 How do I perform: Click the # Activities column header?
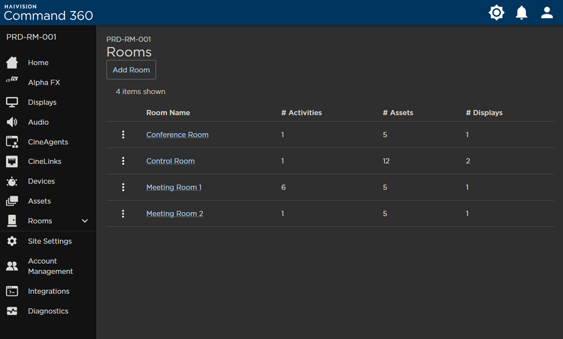(x=301, y=113)
